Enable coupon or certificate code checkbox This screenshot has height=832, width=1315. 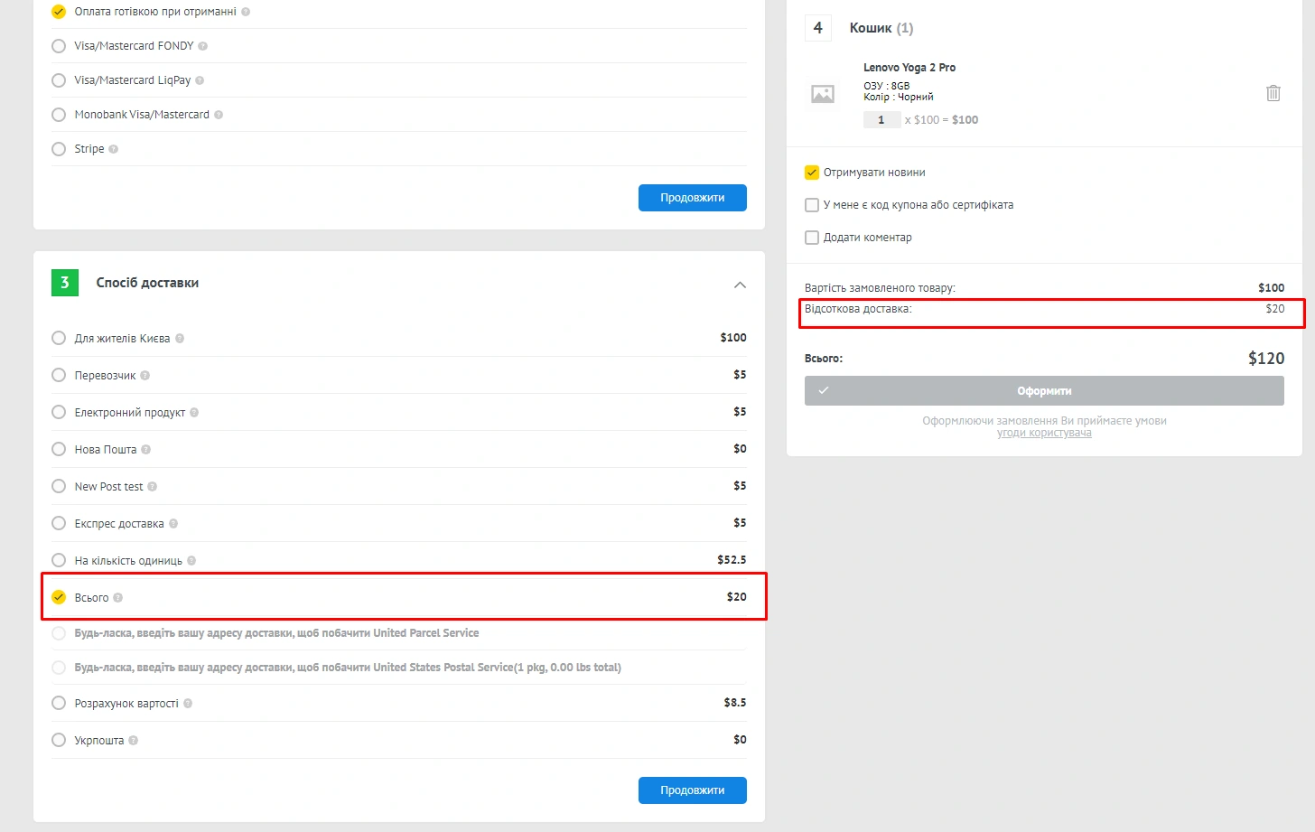click(x=812, y=205)
